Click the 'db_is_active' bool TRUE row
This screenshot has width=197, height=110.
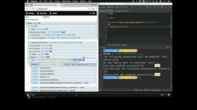click(x=62, y=51)
